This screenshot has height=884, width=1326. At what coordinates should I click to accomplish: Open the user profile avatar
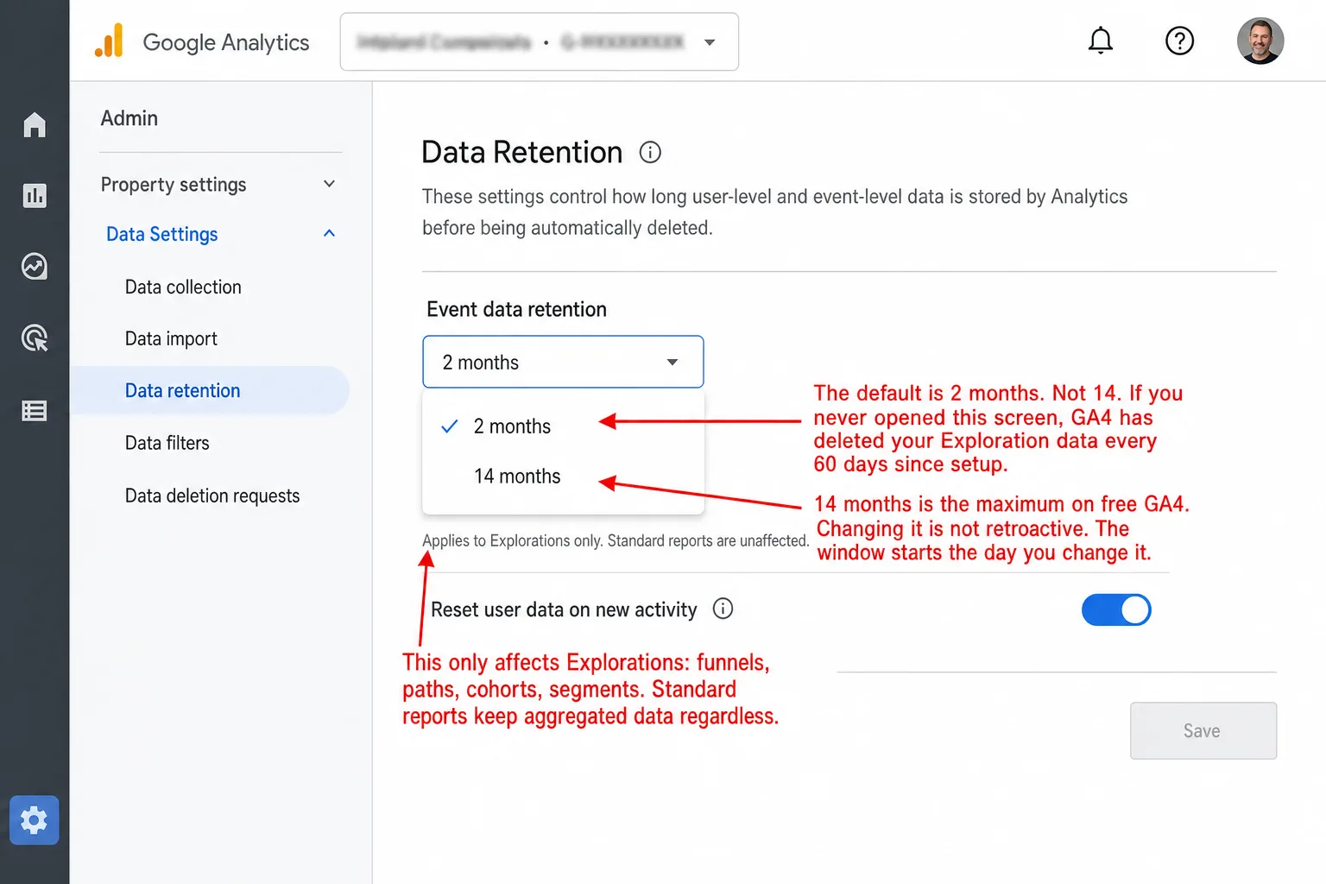tap(1260, 41)
